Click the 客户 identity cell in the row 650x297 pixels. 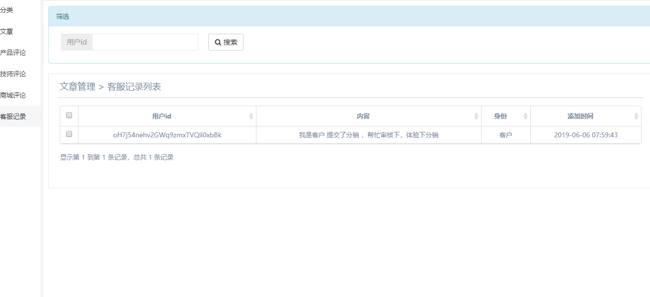coord(505,135)
